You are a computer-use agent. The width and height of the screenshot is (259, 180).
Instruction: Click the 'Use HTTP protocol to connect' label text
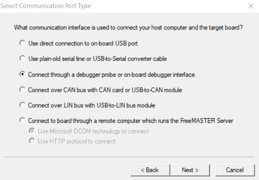coord(77,141)
